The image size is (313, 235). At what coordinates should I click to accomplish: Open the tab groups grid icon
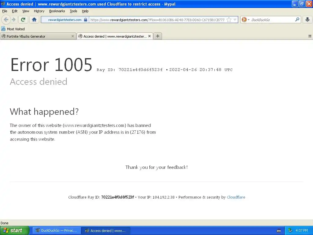(x=310, y=36)
